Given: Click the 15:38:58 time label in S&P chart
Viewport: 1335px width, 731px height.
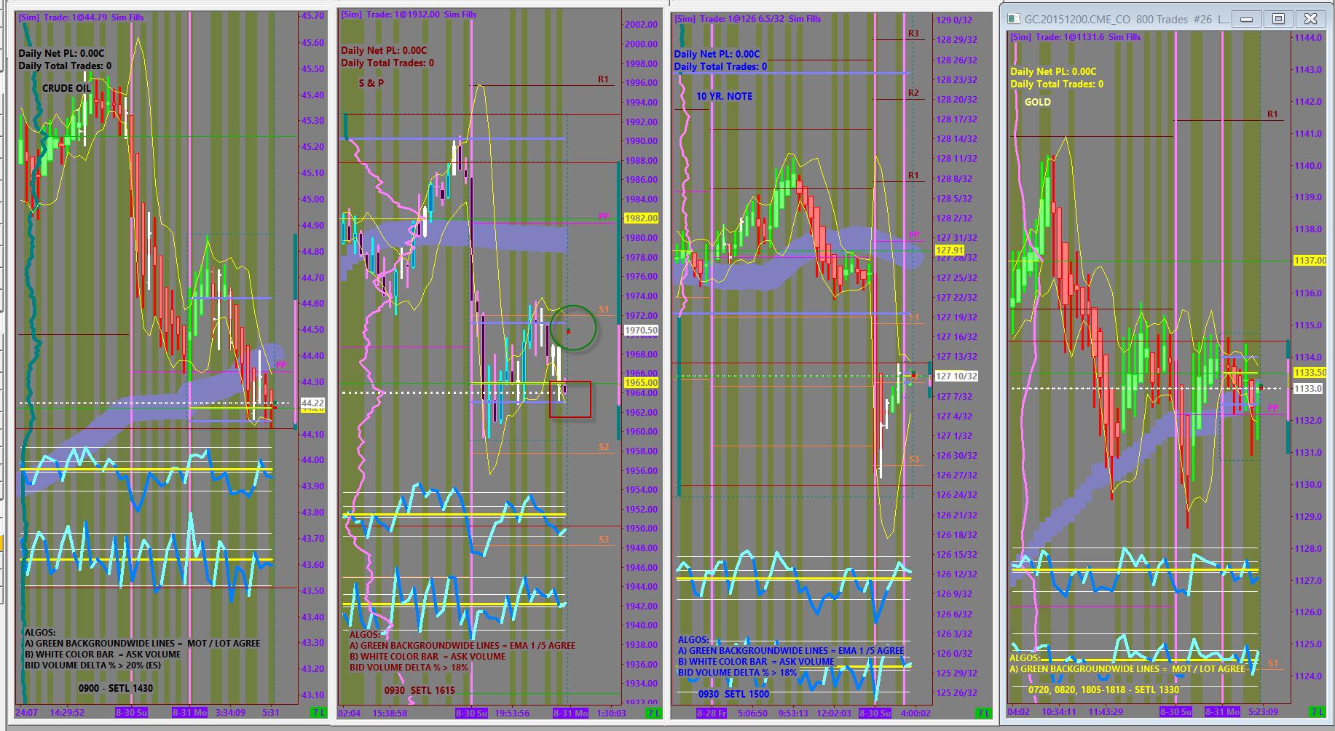Looking at the screenshot, I should (390, 713).
